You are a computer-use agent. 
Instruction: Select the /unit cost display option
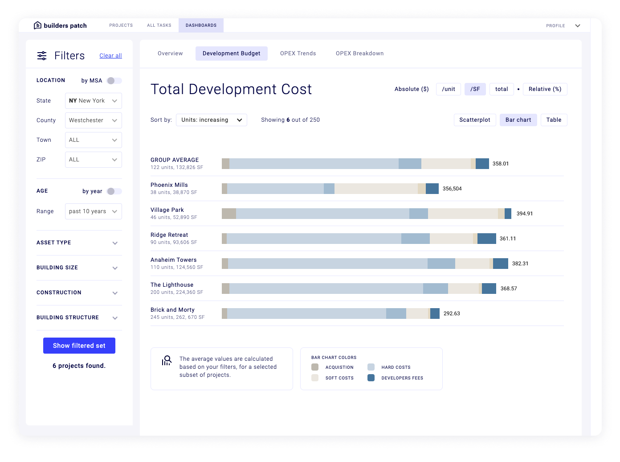tap(448, 89)
